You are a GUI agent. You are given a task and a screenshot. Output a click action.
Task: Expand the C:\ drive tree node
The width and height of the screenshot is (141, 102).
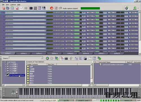click(5, 64)
